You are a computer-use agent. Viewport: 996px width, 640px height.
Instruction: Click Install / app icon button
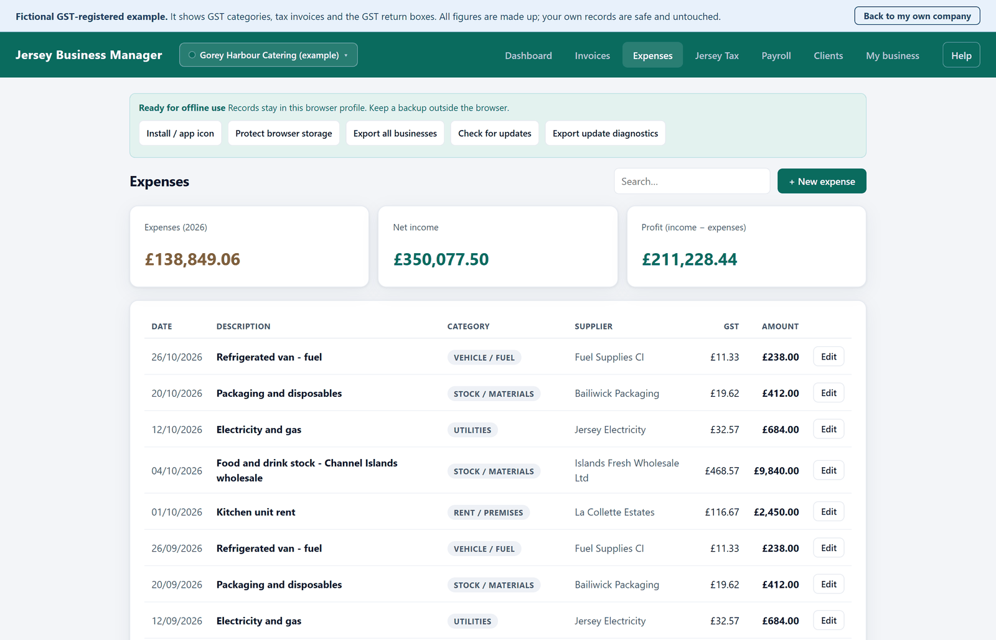click(180, 133)
